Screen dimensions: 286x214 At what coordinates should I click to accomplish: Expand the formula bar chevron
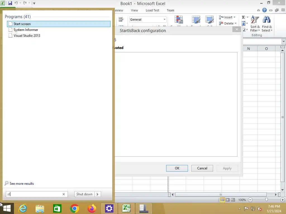[283, 41]
